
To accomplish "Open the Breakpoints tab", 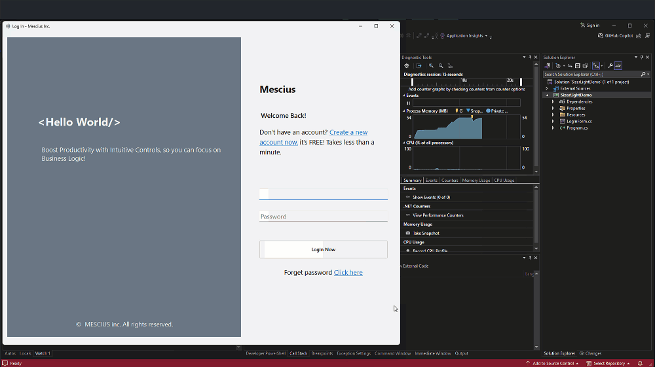I will pos(322,353).
